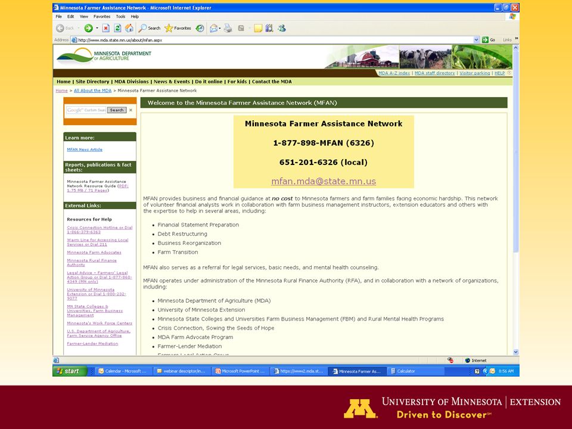This screenshot has width=572, height=429.
Task: Click the popup blocked status bar icon
Action: (450, 360)
